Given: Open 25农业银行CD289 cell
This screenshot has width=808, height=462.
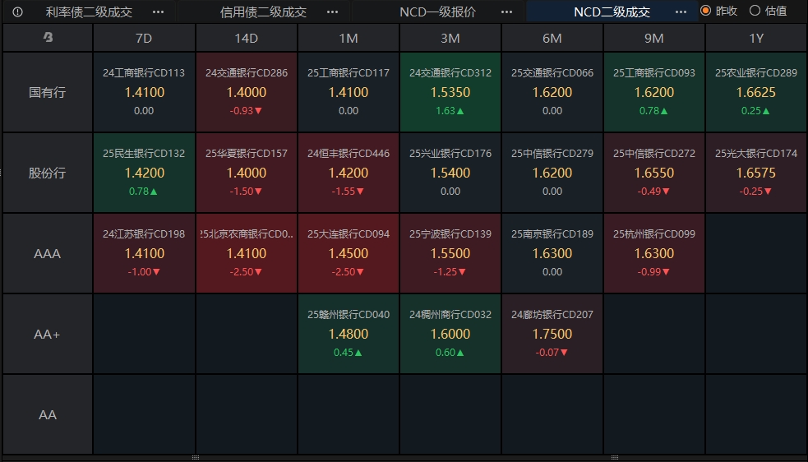Looking at the screenshot, I should [x=756, y=92].
